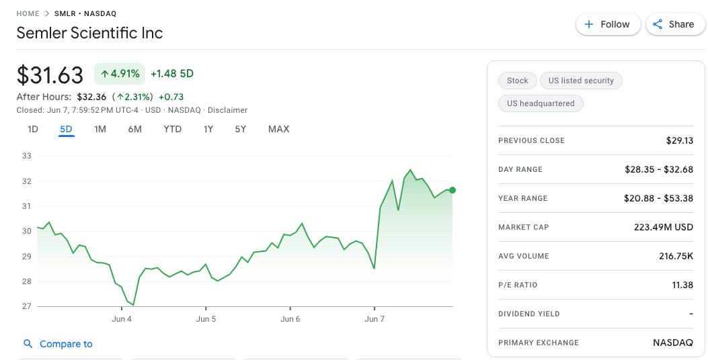708x360 pixels.
Task: Click the breadcrumb chevron after HOME
Action: [x=47, y=13]
